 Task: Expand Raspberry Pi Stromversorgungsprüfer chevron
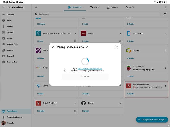tap(166, 68)
